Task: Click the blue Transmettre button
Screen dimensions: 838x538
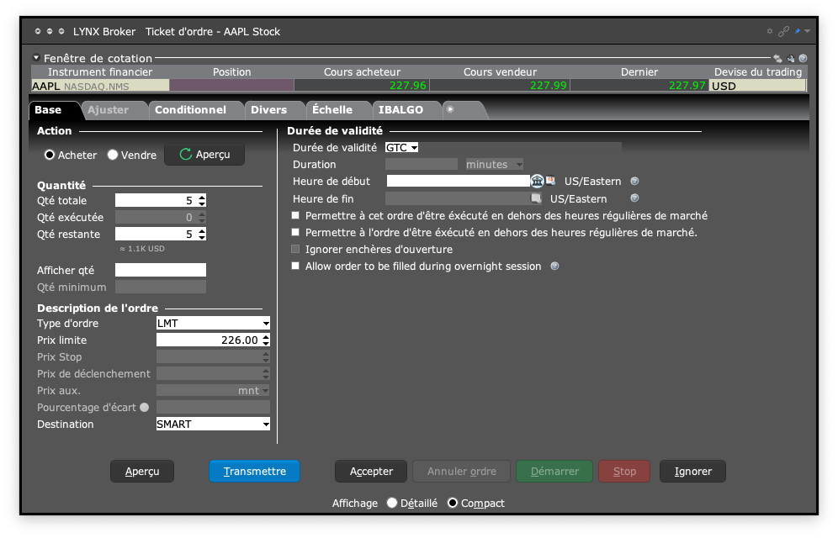Action: (x=254, y=472)
